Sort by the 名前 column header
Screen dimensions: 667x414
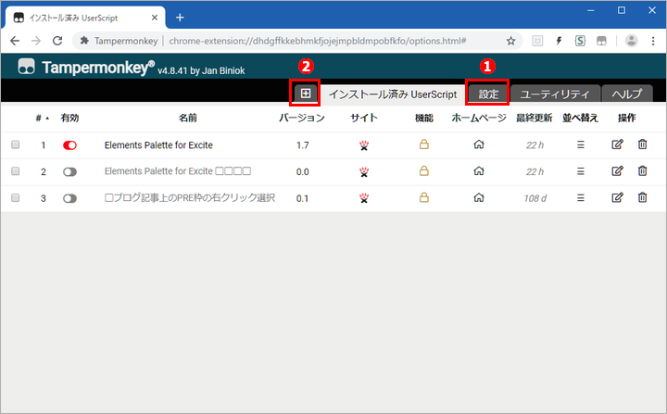187,118
